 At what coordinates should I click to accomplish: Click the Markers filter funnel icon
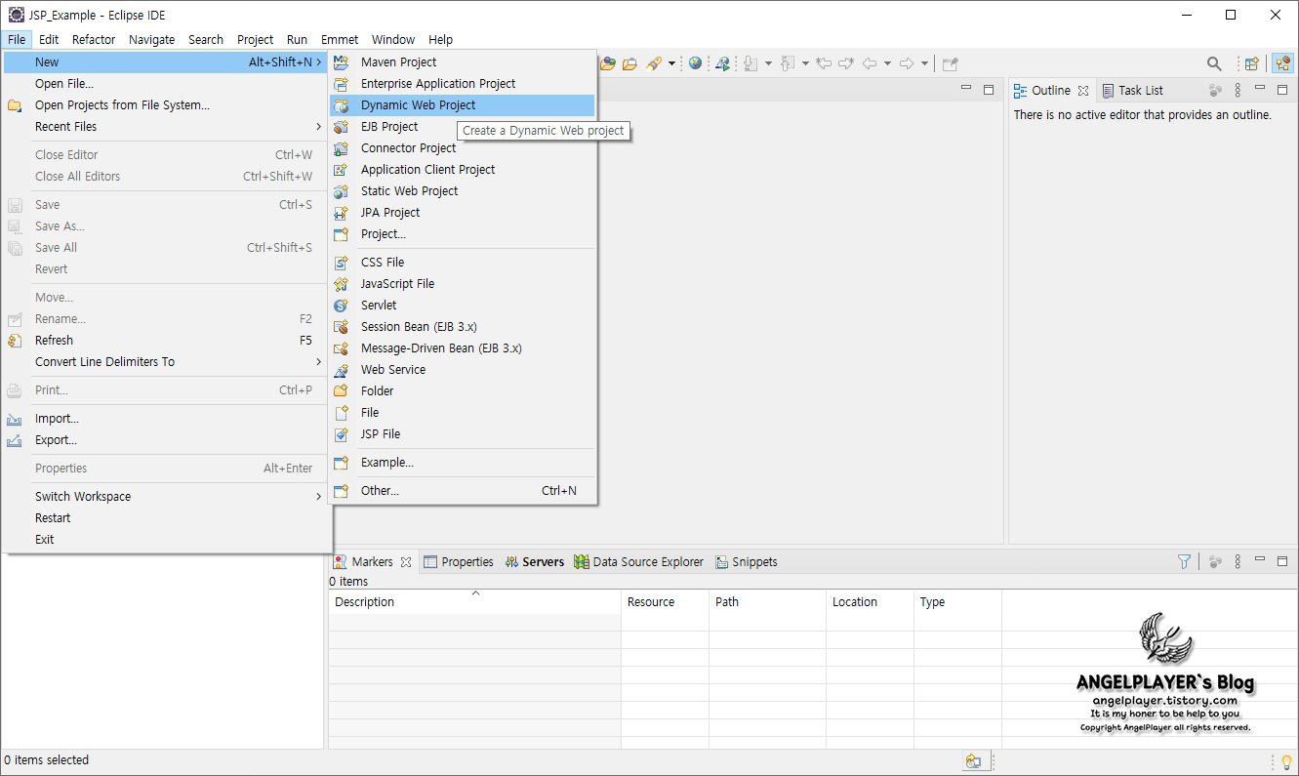pos(1184,561)
